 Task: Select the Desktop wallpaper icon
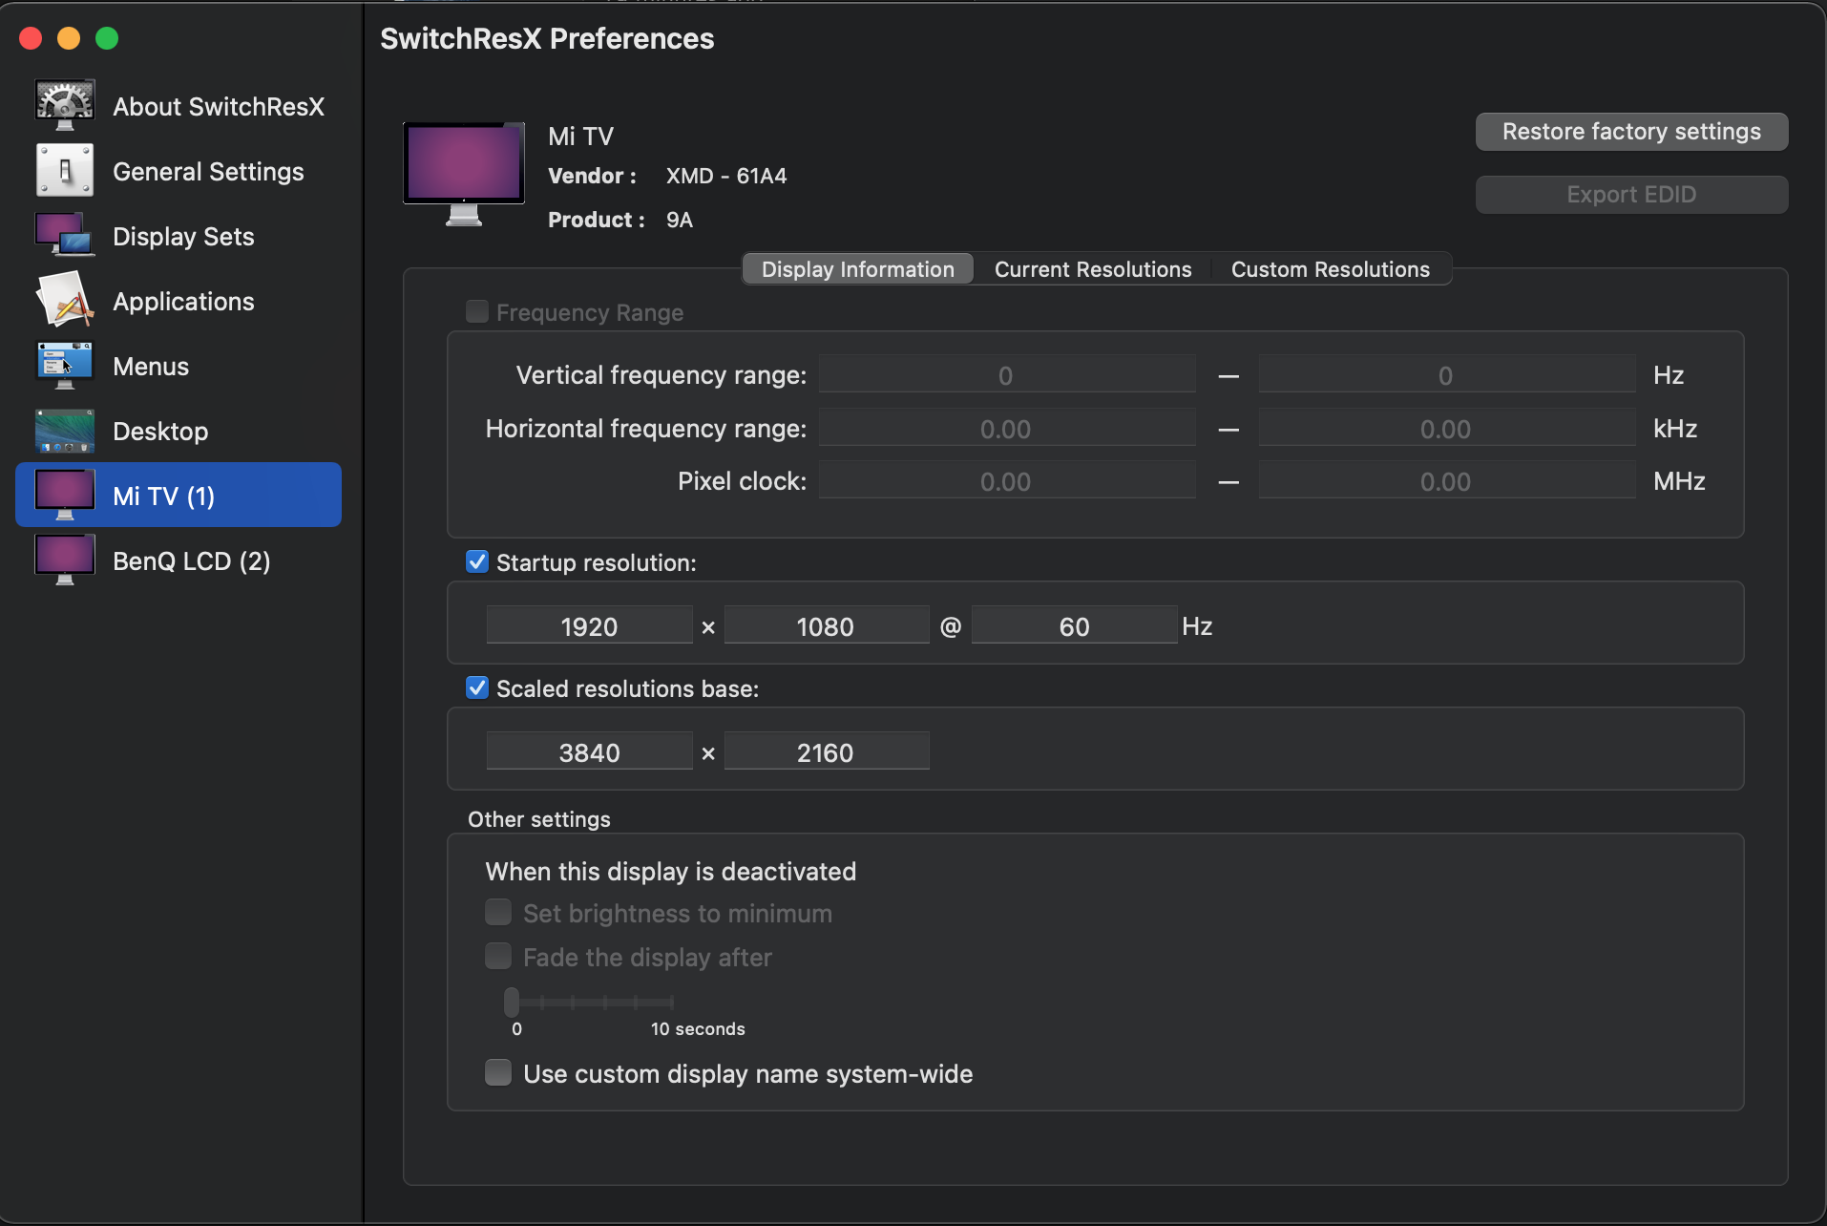point(65,430)
